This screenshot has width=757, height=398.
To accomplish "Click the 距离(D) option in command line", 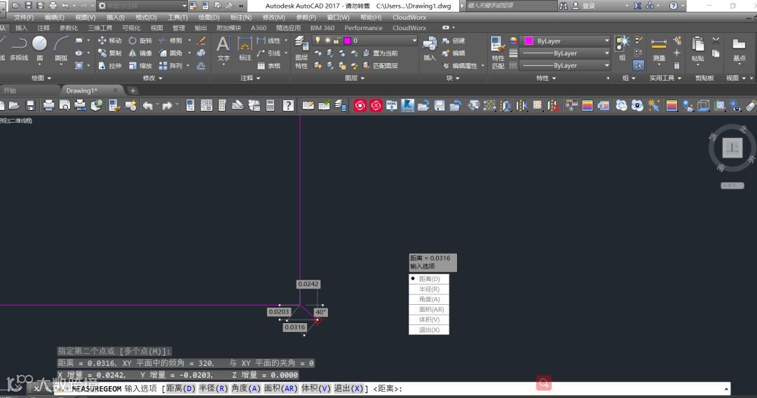I will tap(181, 388).
